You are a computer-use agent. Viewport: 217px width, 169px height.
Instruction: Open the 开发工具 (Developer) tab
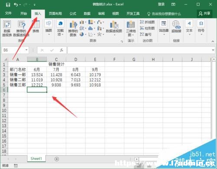click(x=133, y=13)
